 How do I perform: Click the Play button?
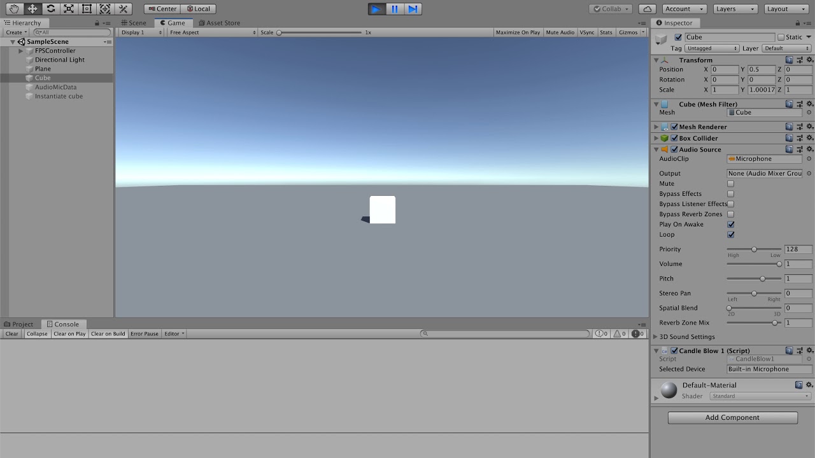[x=377, y=9]
